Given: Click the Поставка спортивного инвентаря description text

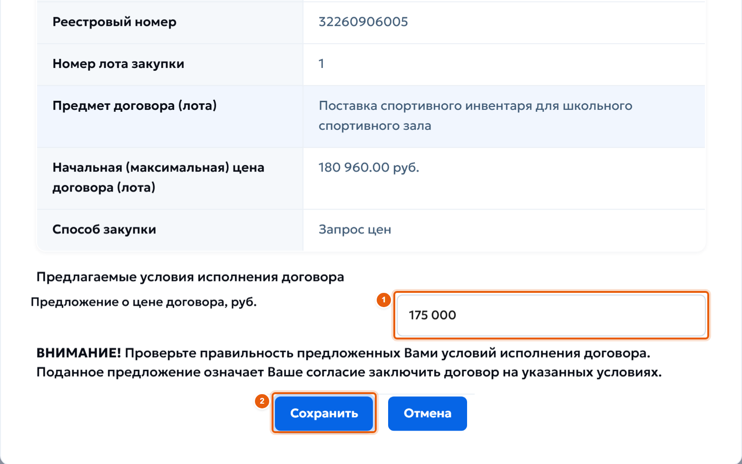Looking at the screenshot, I should [475, 116].
